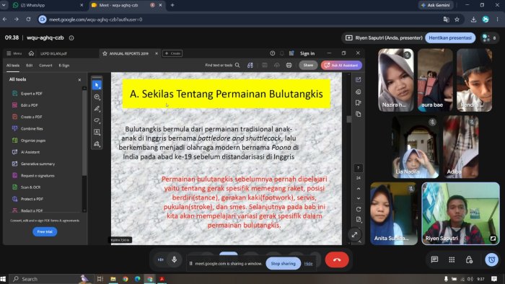Select the comment tool in quick toolbar

(97, 97)
